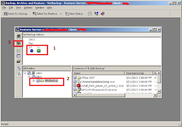This screenshot has width=182, height=127.
Task: Click the A. column header
Action: click(155, 73)
